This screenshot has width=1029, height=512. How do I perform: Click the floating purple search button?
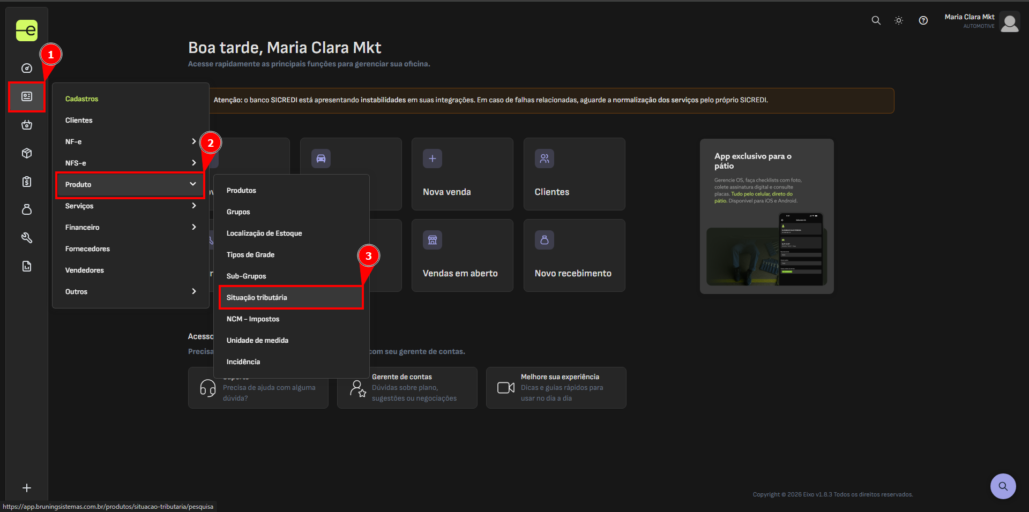1003,486
